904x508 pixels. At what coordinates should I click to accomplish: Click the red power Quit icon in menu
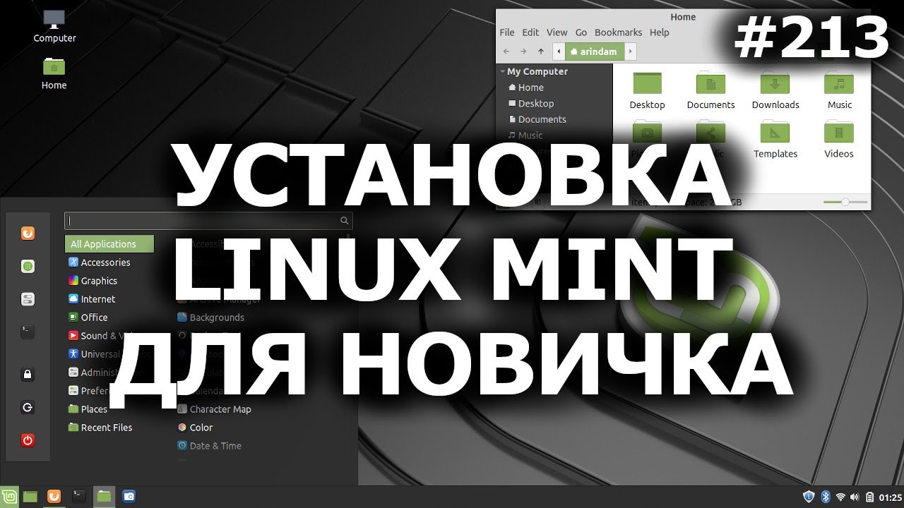point(28,440)
